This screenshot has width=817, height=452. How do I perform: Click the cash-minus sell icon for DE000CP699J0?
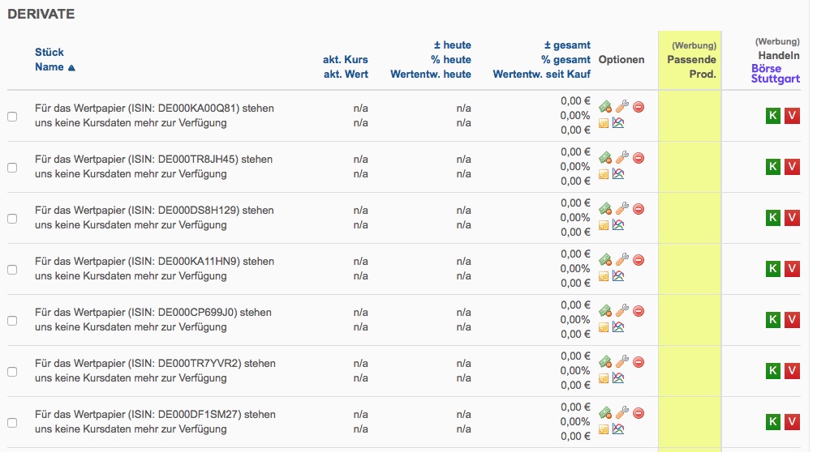605,311
